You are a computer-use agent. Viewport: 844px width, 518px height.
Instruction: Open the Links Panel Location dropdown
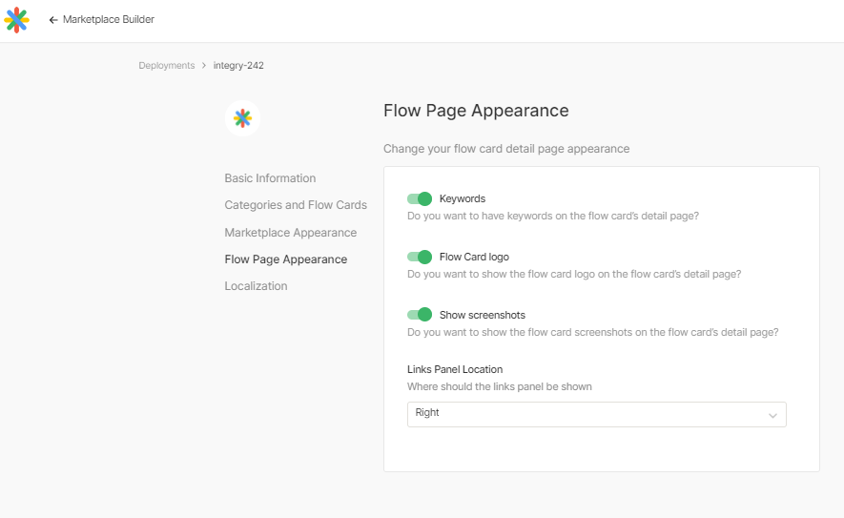coord(596,414)
